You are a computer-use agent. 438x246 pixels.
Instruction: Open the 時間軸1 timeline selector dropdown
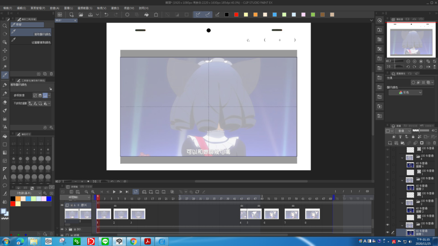click(x=76, y=197)
